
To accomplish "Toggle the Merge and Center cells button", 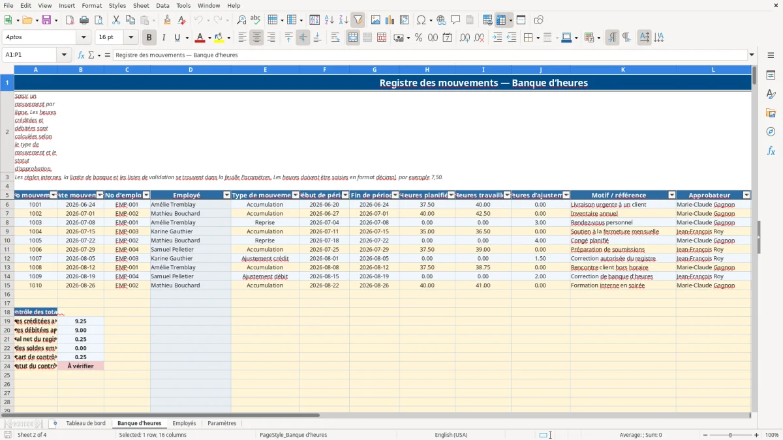I will tap(353, 38).
